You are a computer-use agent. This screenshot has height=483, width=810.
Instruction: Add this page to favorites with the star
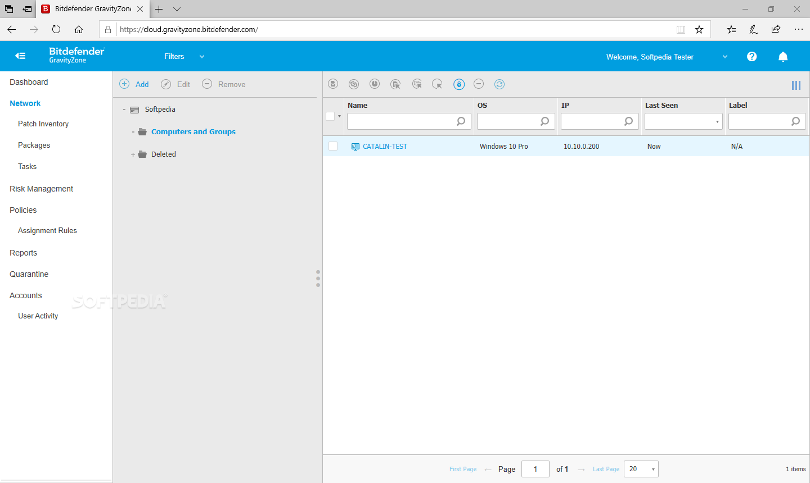[x=699, y=29]
